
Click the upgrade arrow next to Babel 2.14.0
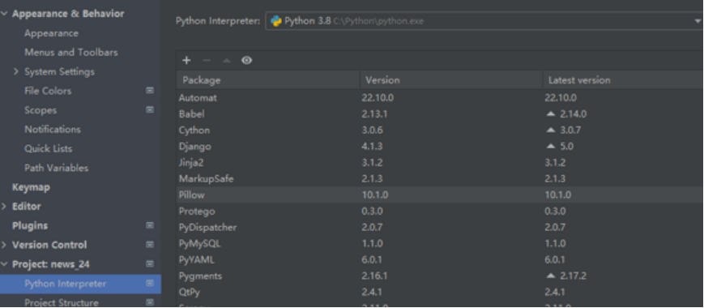551,114
